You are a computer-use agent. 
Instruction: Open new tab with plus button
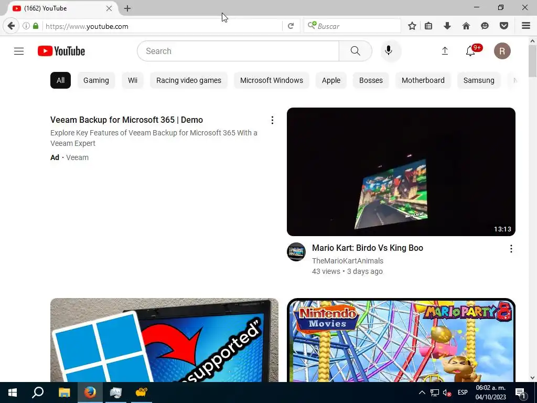point(127,8)
